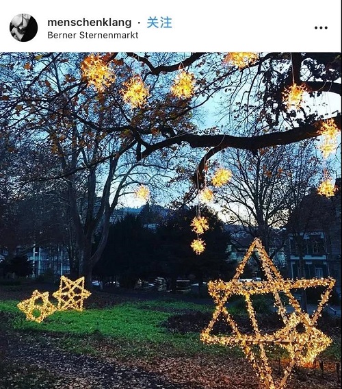Viewport: 342px width, 389px height.
Task: Tap the second glowing ball from the top left
Action: tap(135, 92)
